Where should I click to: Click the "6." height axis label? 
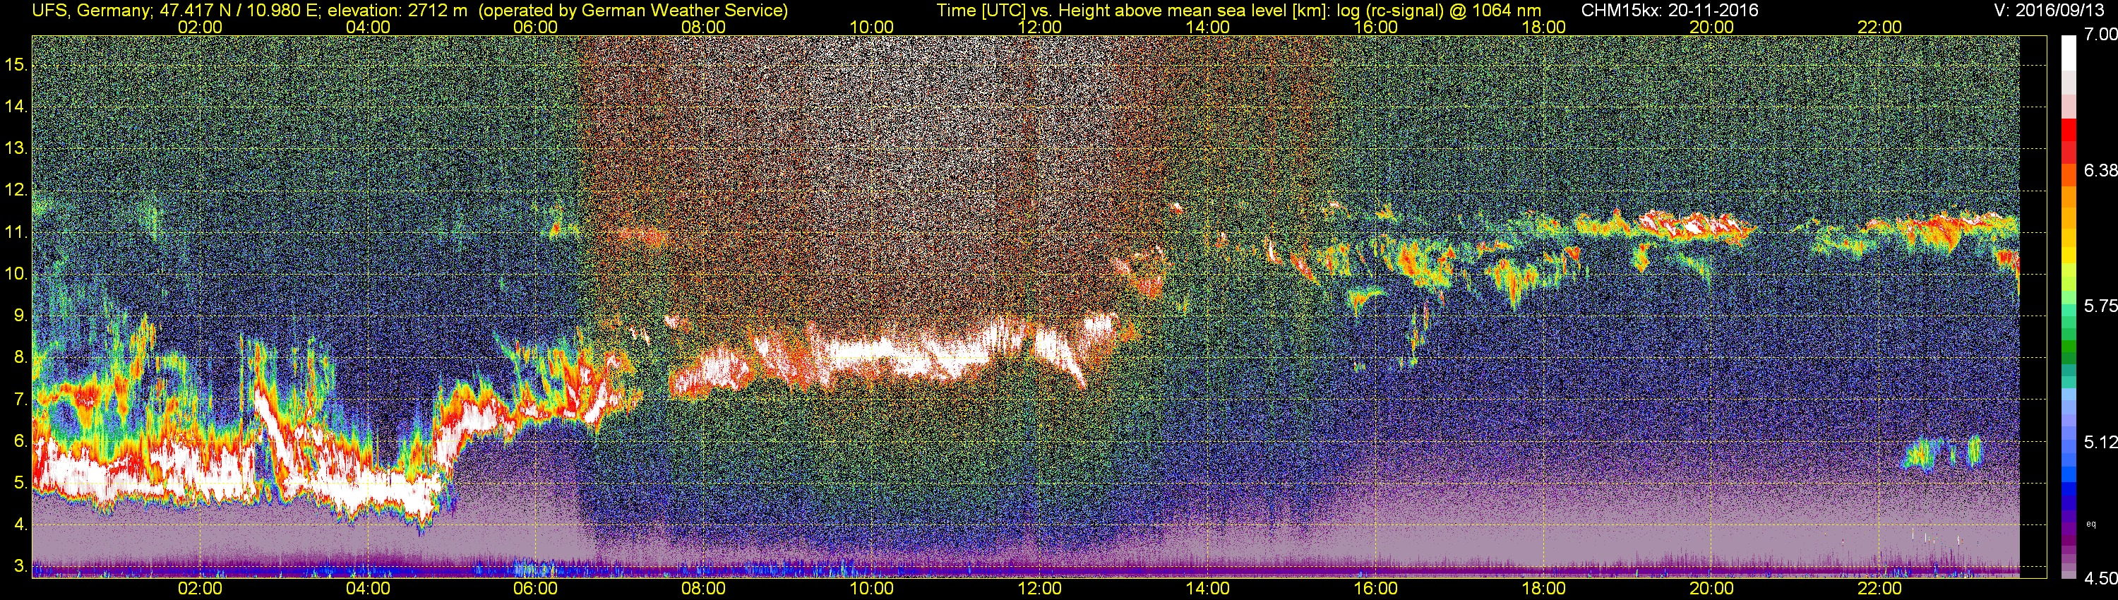tap(20, 441)
